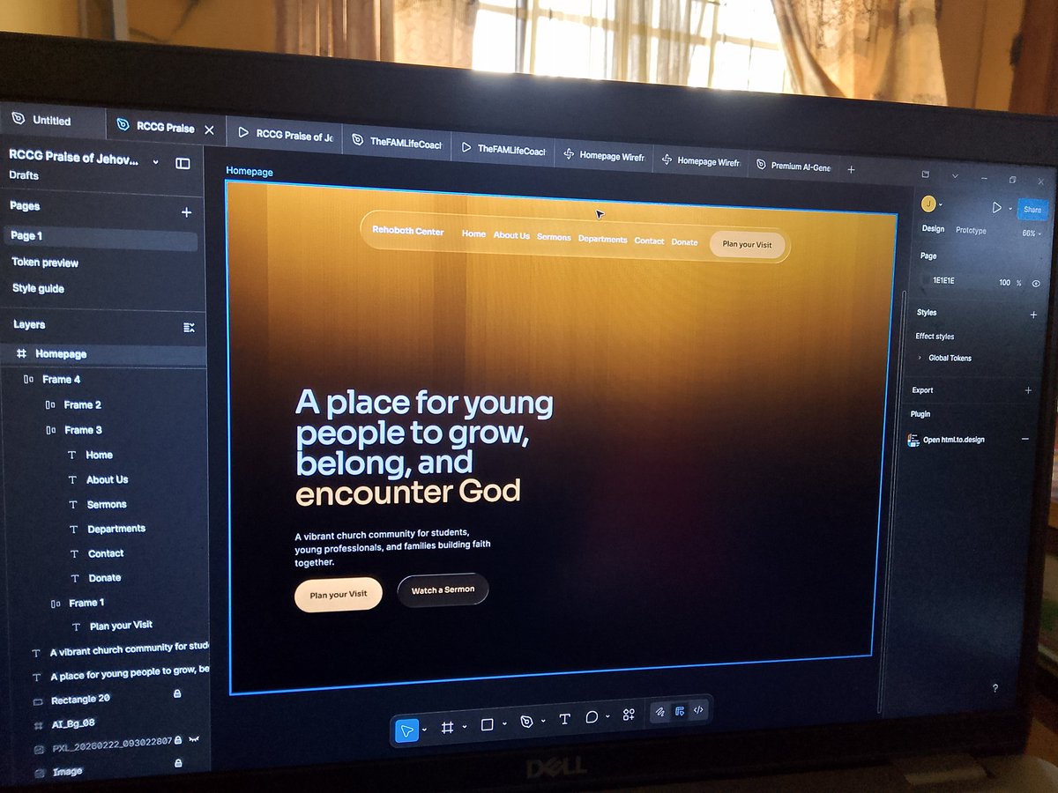Click the Share button
Viewport: 1058px width, 793px height.
click(x=1032, y=211)
